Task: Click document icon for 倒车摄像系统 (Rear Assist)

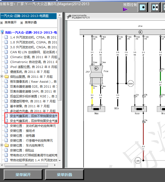Action: (x=6, y=82)
